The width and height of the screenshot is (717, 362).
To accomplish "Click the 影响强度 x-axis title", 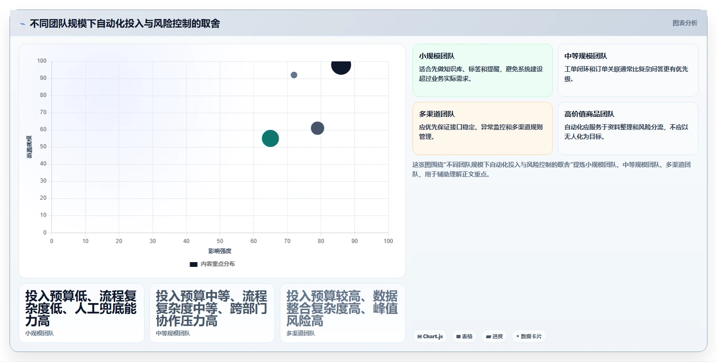I will [x=220, y=251].
